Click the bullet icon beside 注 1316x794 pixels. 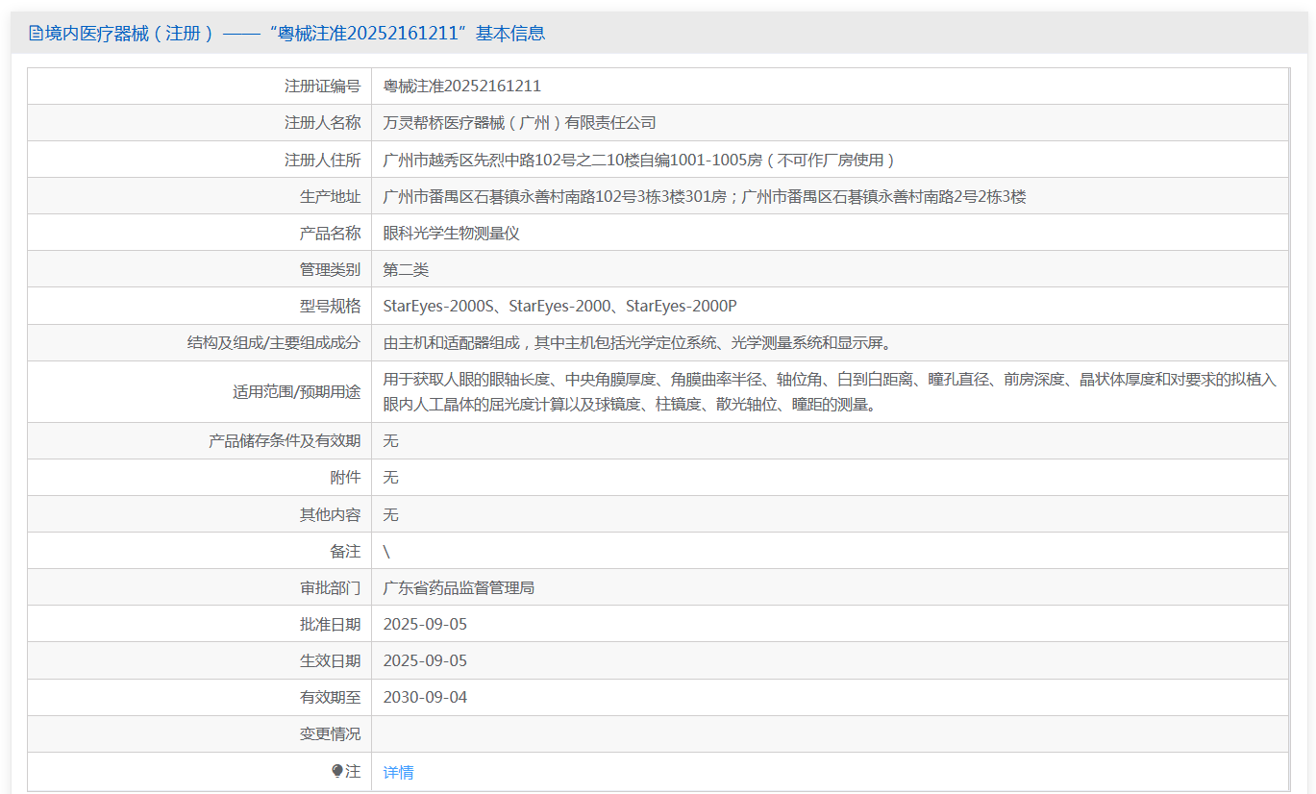336,771
